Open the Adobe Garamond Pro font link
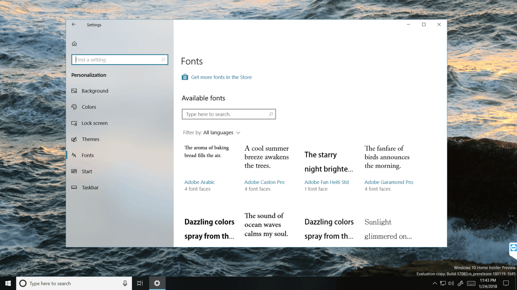Viewport: 517px width, 290px height. point(389,182)
